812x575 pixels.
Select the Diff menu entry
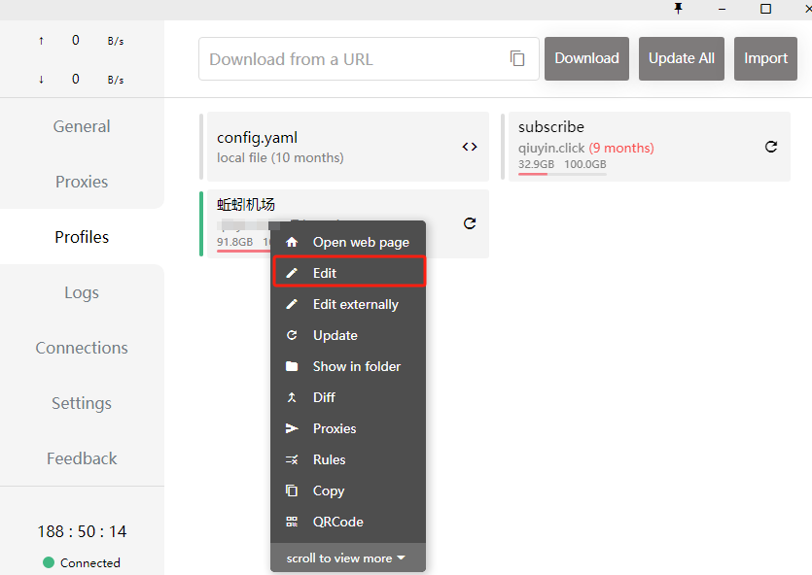tap(324, 397)
